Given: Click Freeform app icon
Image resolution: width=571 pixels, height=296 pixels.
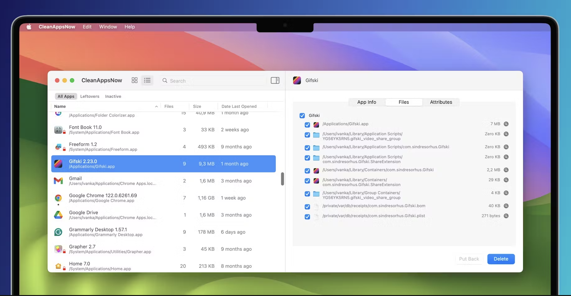Looking at the screenshot, I should pos(58,147).
